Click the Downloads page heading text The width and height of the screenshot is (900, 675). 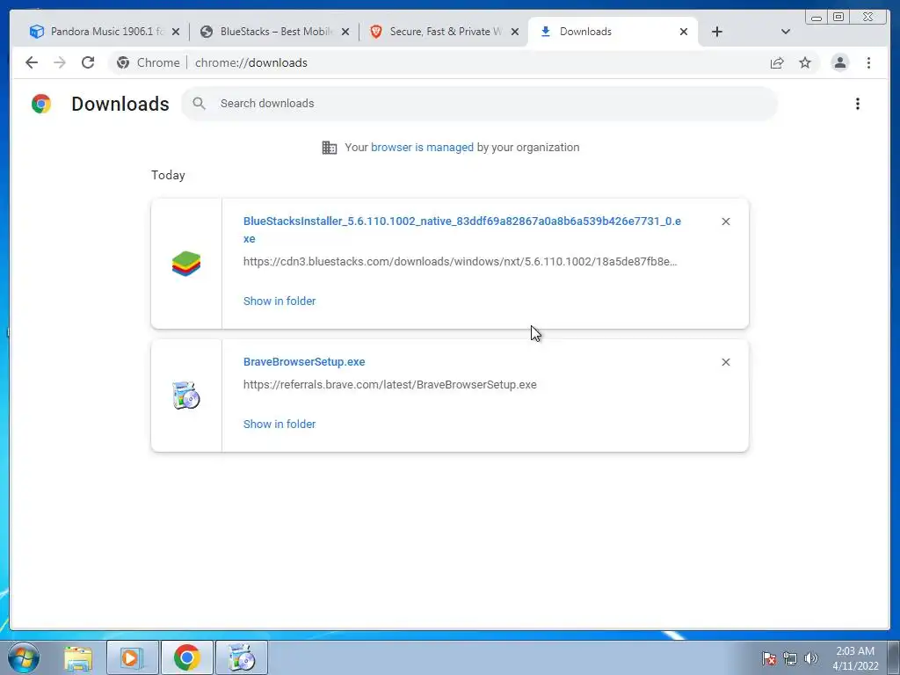tap(120, 104)
